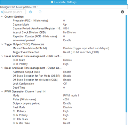
Task: Open CHN Polarity High value
Action: [x=66, y=115]
